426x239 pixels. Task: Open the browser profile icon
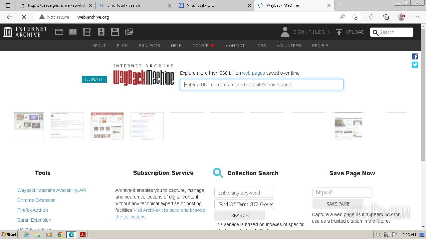[402, 17]
